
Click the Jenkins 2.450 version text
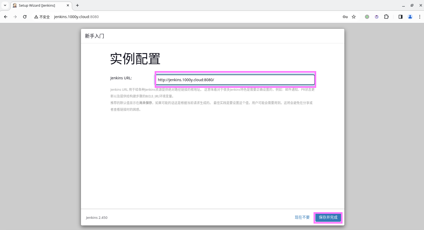[97, 217]
